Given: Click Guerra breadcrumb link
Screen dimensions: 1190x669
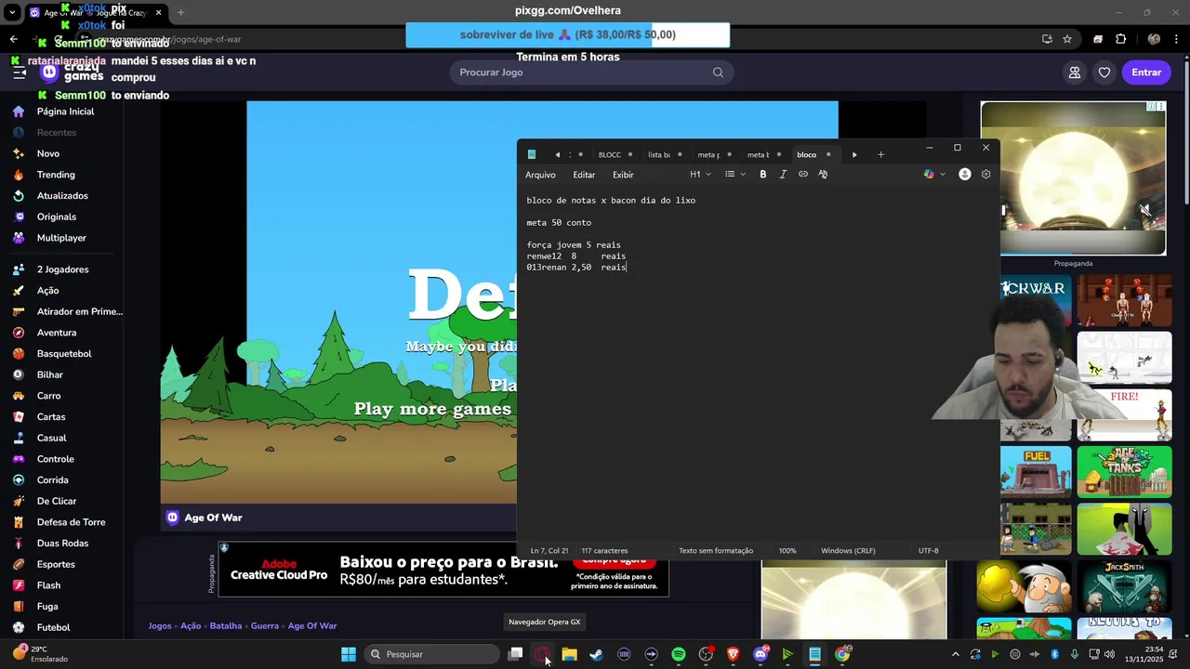Looking at the screenshot, I should tap(265, 626).
